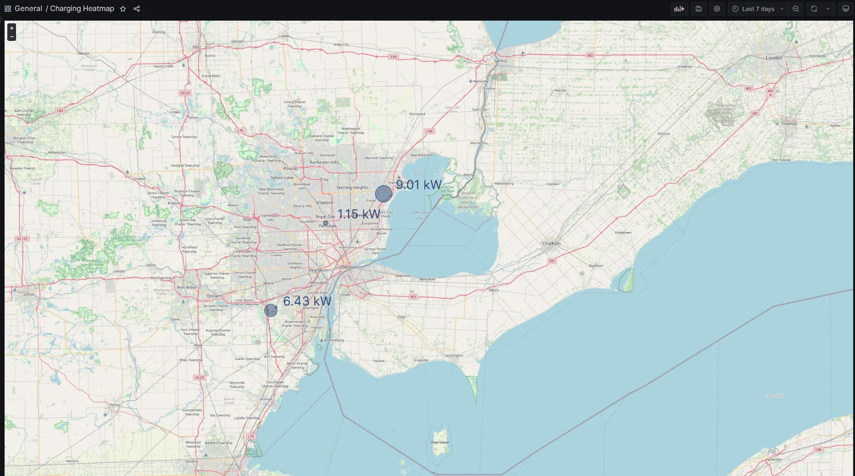This screenshot has width=855, height=476.
Task: Select the small 1.15 kW charging marker
Action: coord(326,223)
